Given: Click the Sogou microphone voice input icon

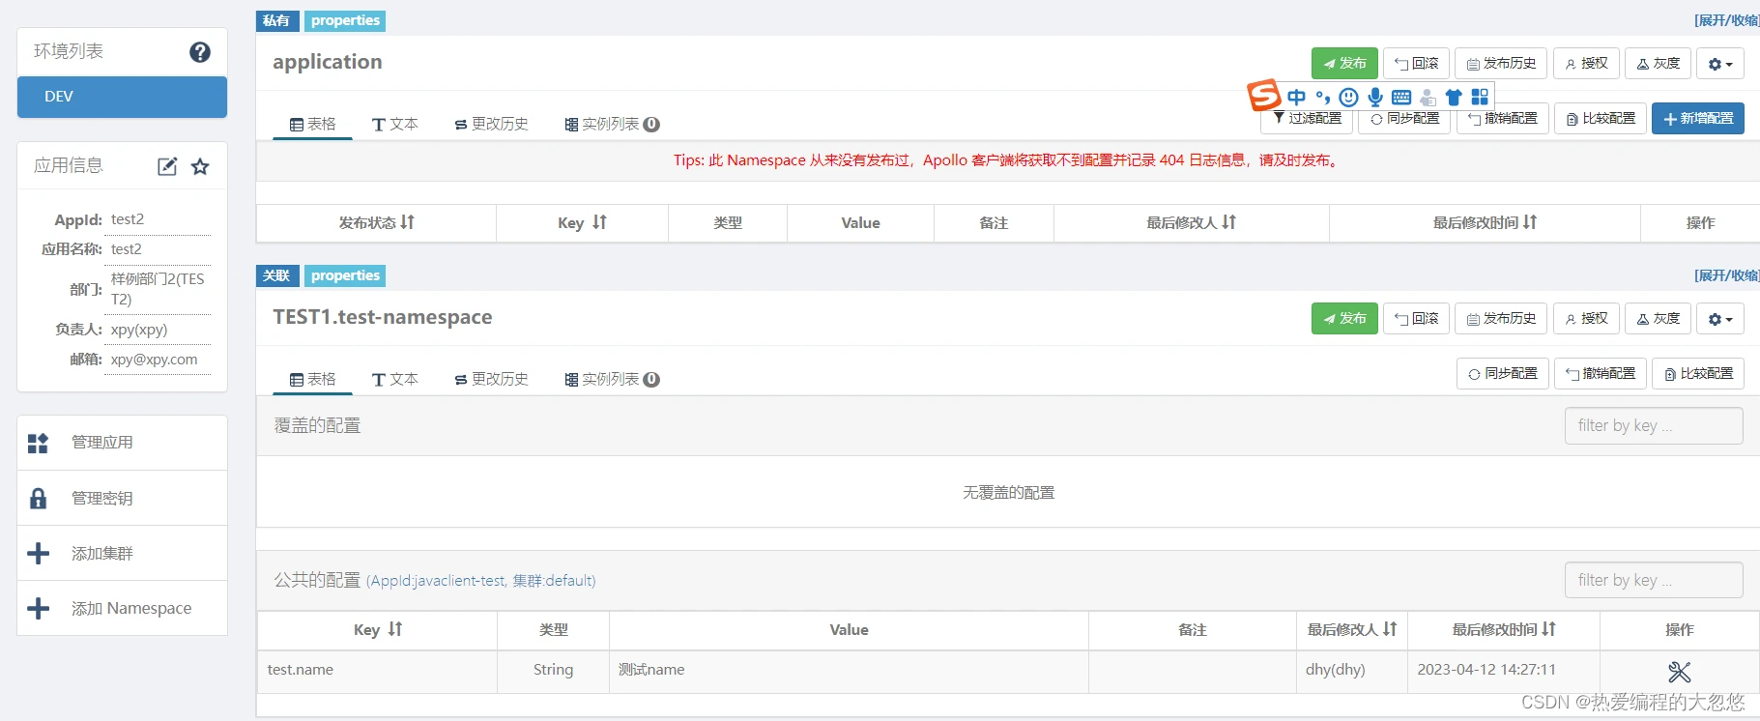Looking at the screenshot, I should tap(1374, 97).
